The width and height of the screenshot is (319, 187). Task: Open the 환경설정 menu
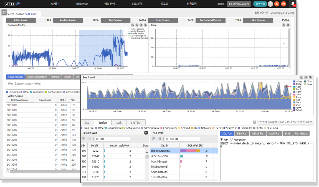pyautogui.click(x=192, y=4)
